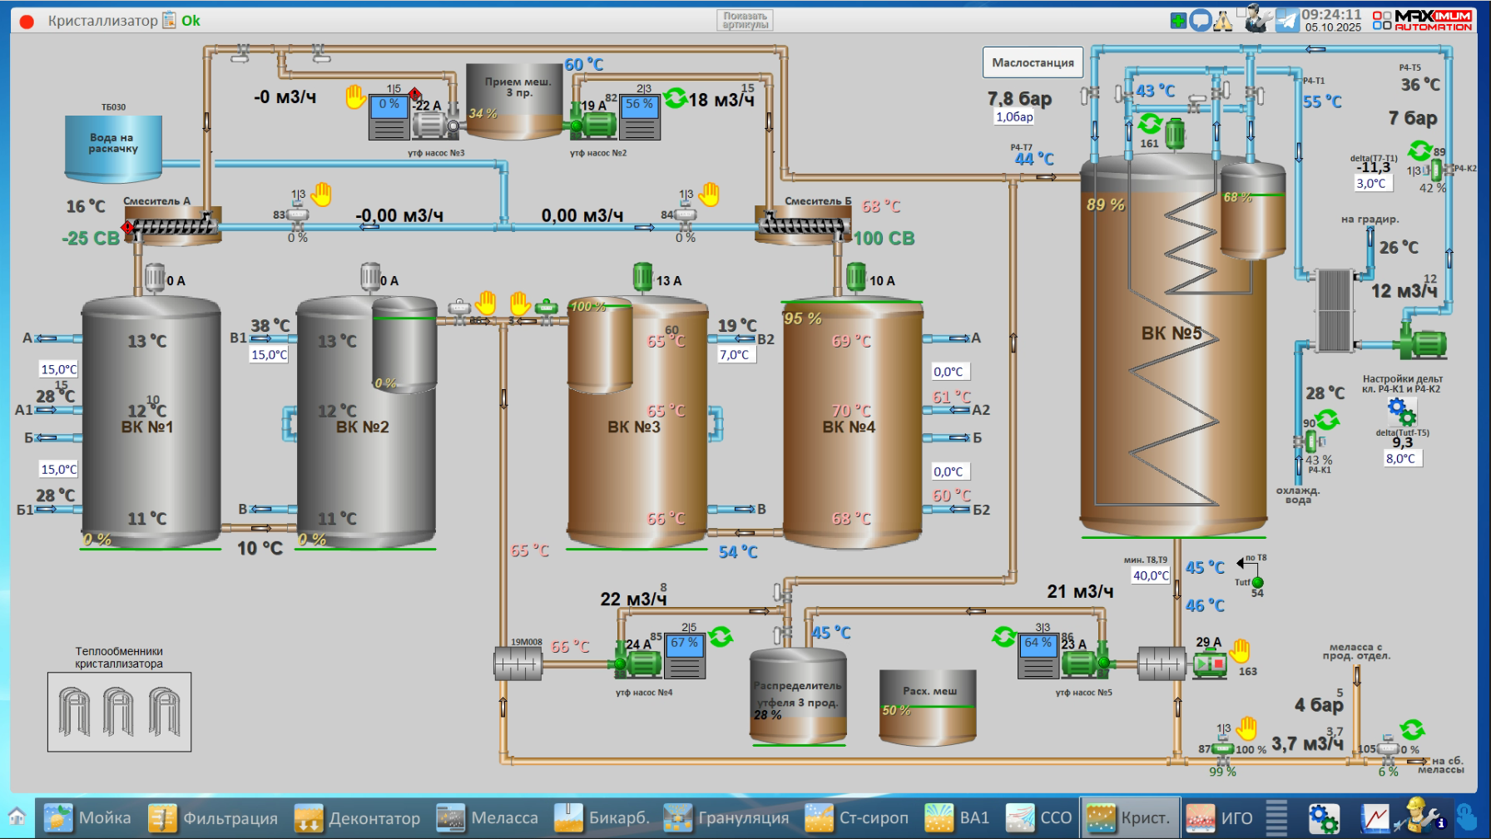Click the engineer service icon with hardhat
Image resolution: width=1491 pixels, height=839 pixels.
[x=1421, y=817]
